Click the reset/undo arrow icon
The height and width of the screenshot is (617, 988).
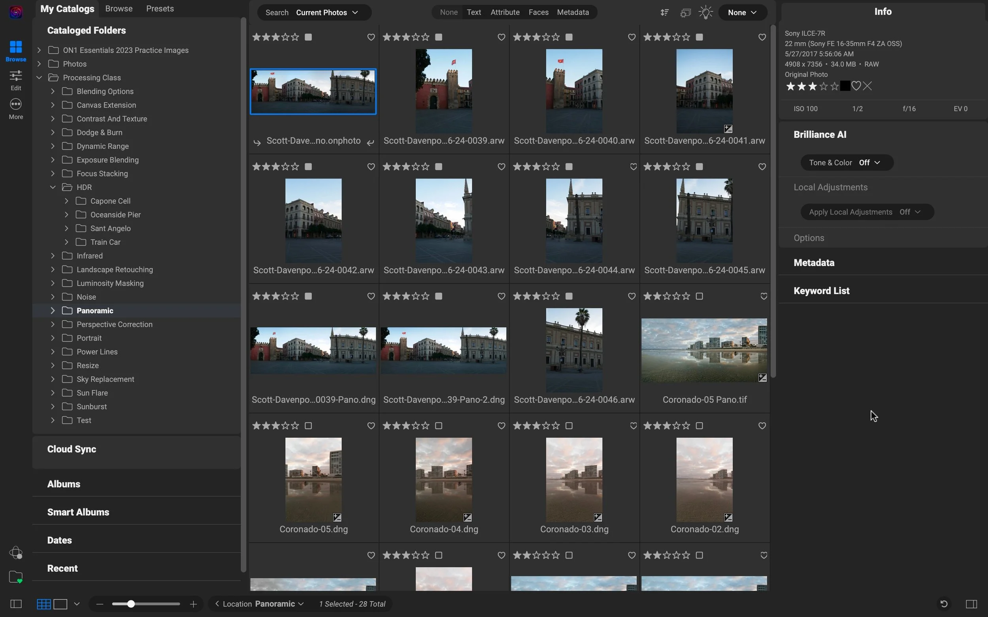coord(944,604)
